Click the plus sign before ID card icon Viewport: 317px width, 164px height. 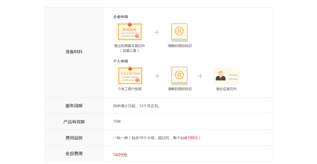[200, 76]
